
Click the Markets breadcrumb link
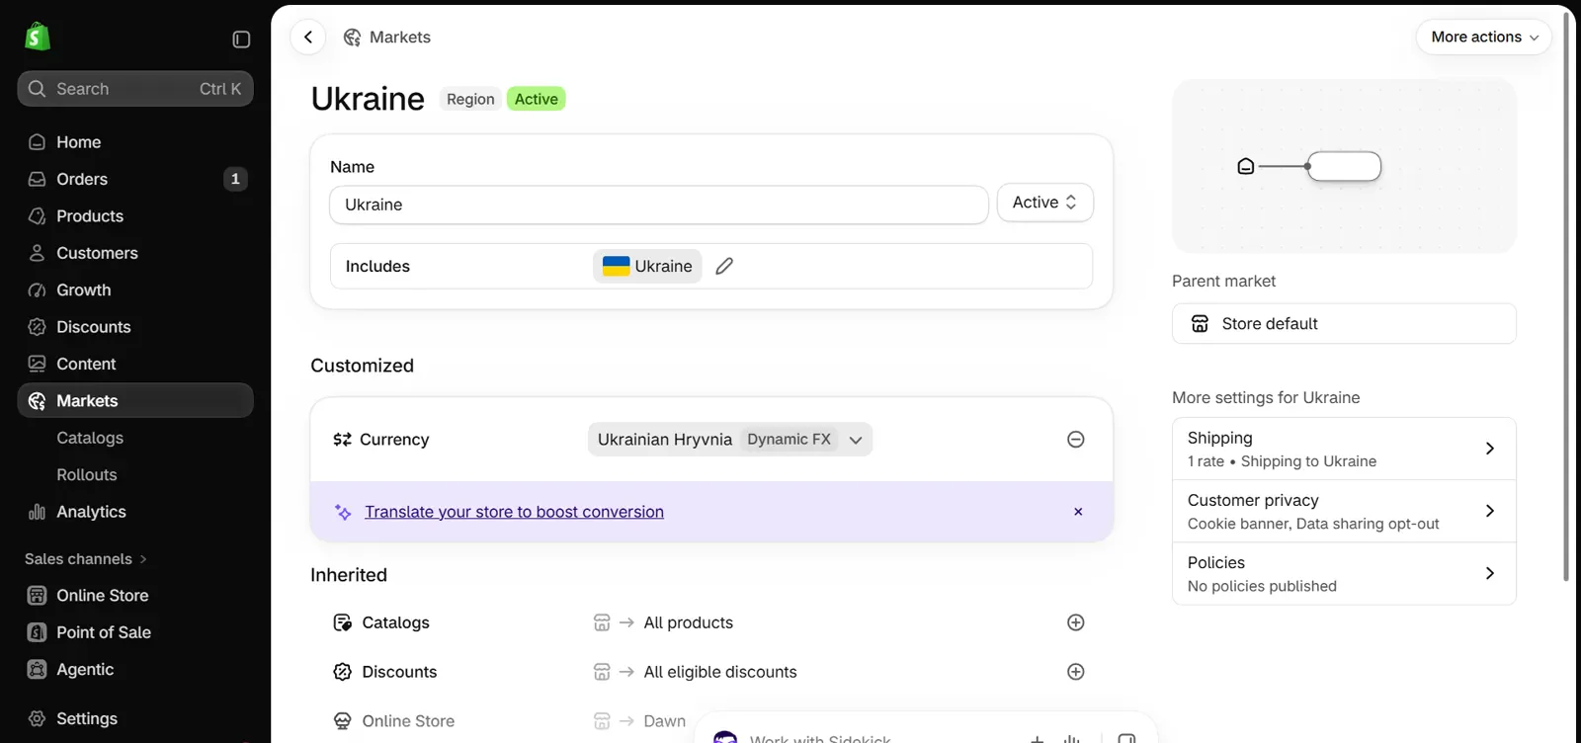399,38
